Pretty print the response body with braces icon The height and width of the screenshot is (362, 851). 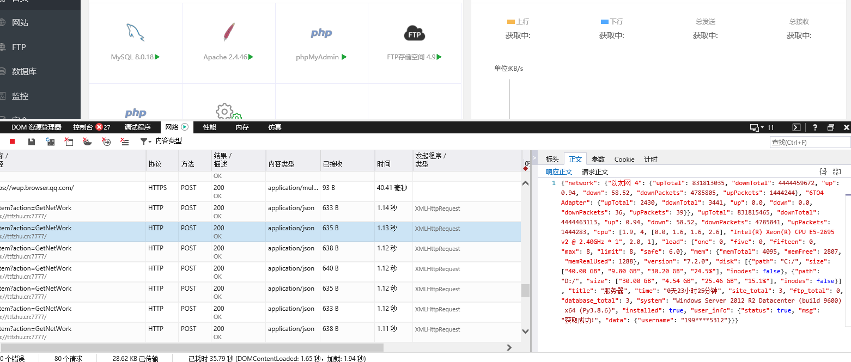pos(823,171)
